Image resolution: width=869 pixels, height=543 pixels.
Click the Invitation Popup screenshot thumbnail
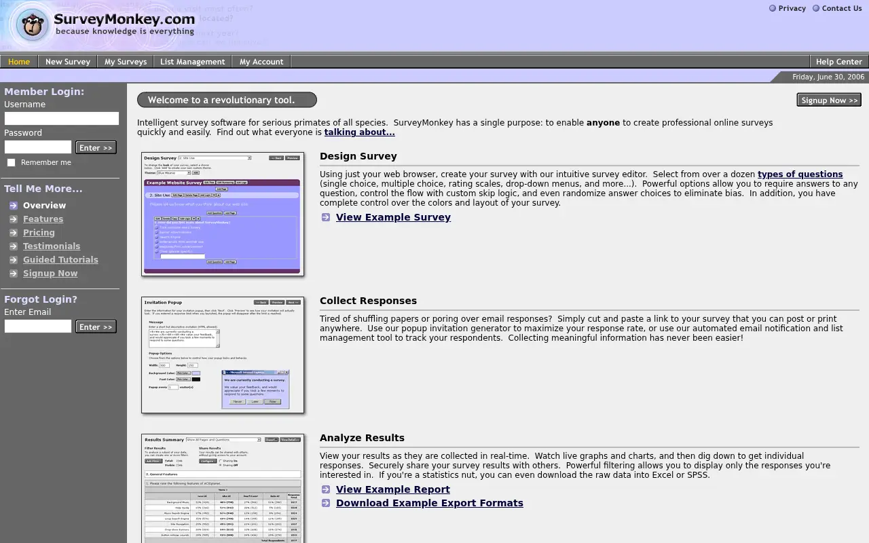click(223, 355)
